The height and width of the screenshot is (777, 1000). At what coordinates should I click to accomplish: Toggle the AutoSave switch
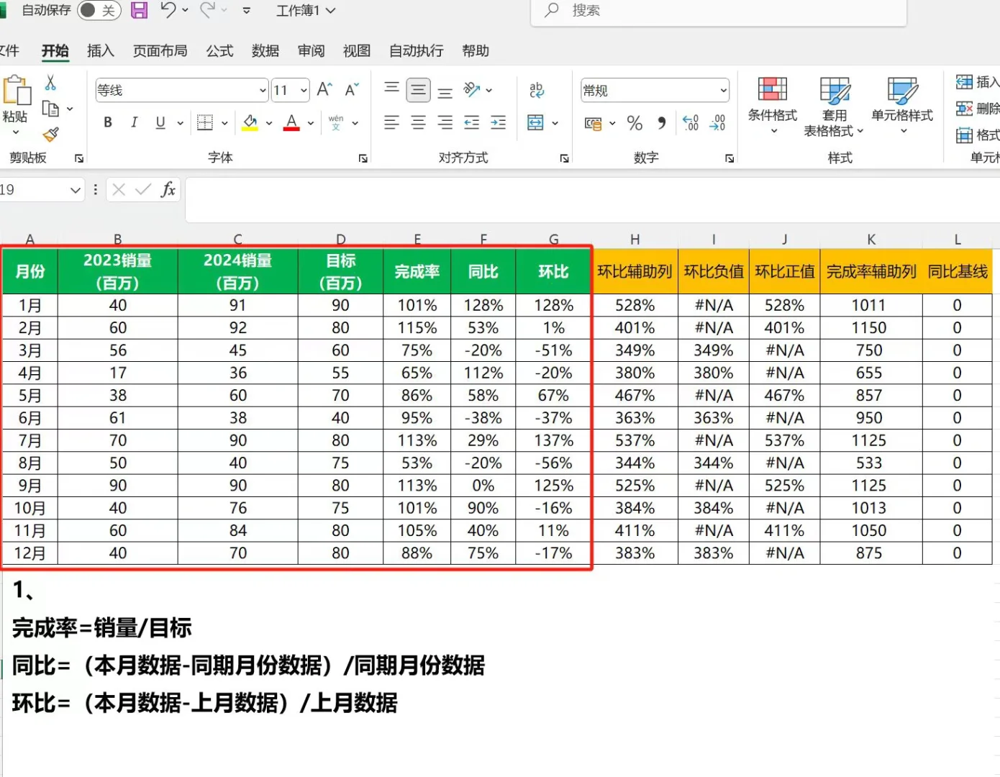pyautogui.click(x=99, y=10)
